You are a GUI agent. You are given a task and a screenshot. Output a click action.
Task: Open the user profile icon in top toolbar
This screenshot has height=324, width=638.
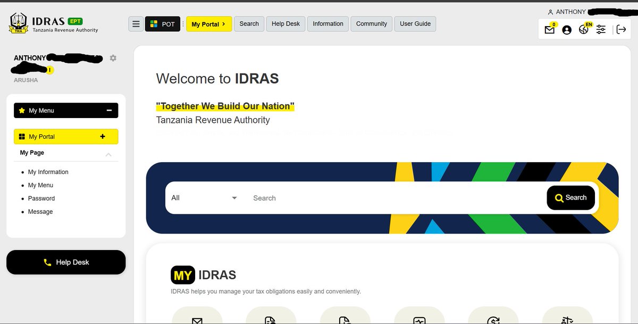pos(567,30)
